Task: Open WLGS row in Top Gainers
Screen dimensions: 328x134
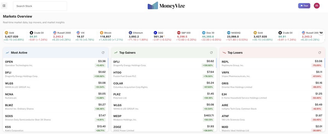Action: 164,107
